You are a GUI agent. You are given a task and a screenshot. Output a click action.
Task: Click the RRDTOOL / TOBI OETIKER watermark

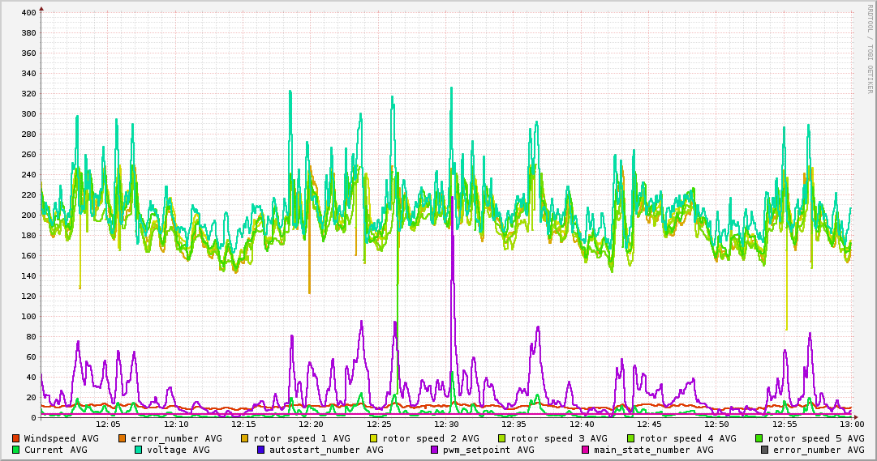871,49
